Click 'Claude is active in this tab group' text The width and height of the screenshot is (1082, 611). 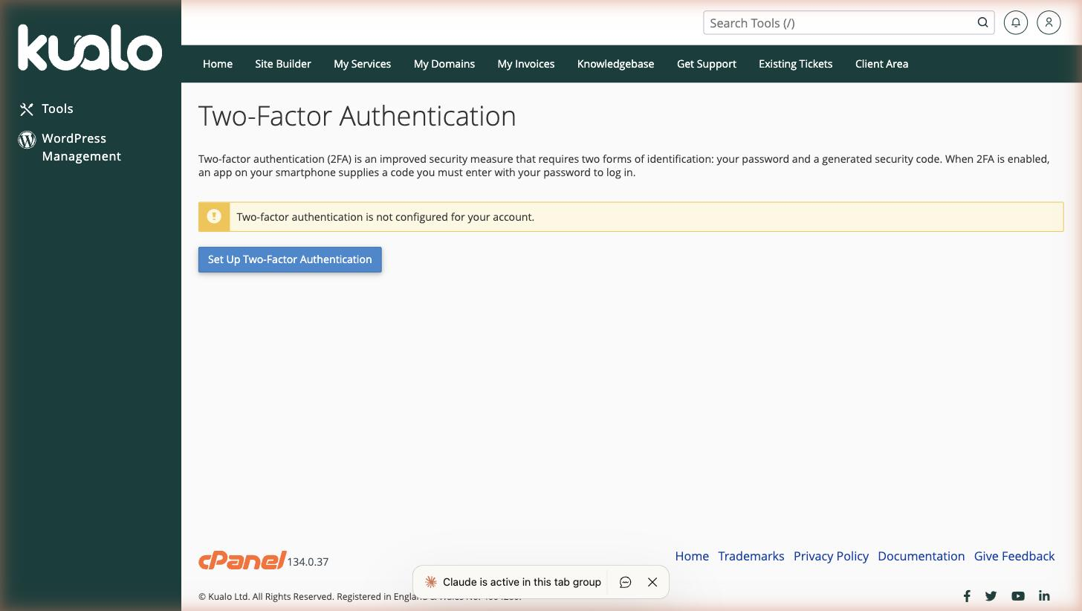[522, 582]
